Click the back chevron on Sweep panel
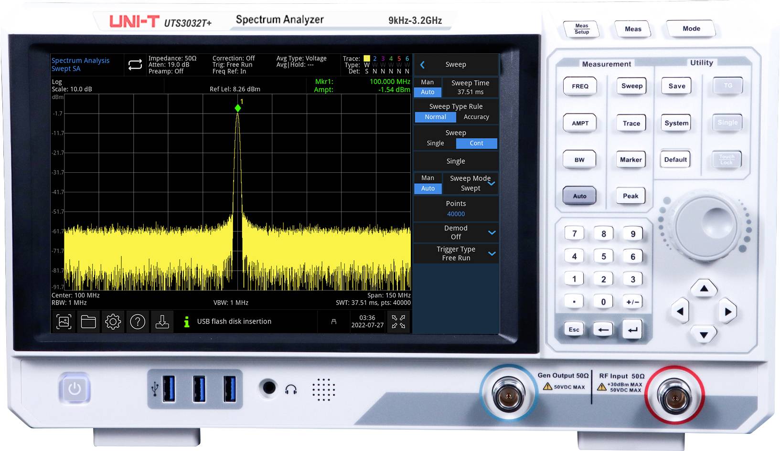 pyautogui.click(x=422, y=64)
